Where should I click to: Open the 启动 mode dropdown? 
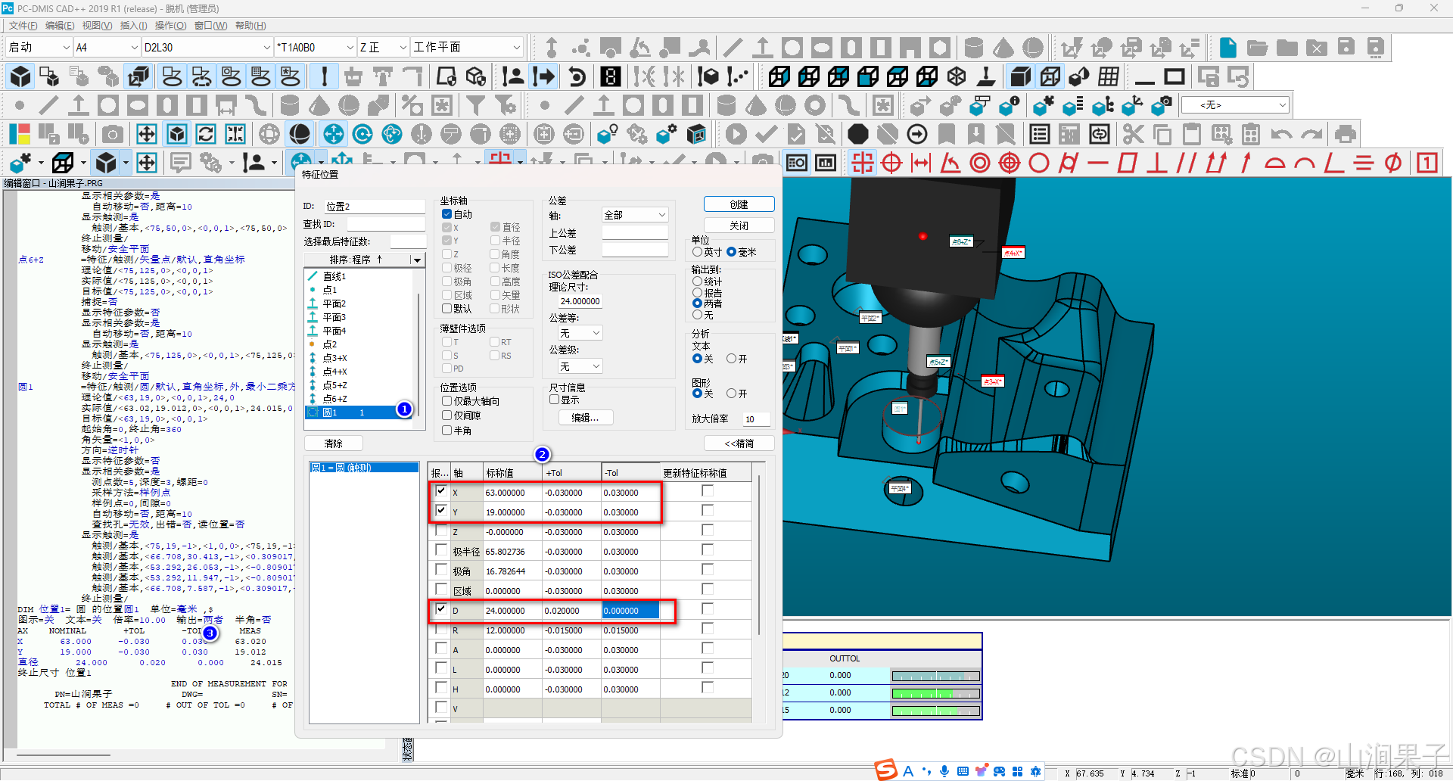(38, 47)
